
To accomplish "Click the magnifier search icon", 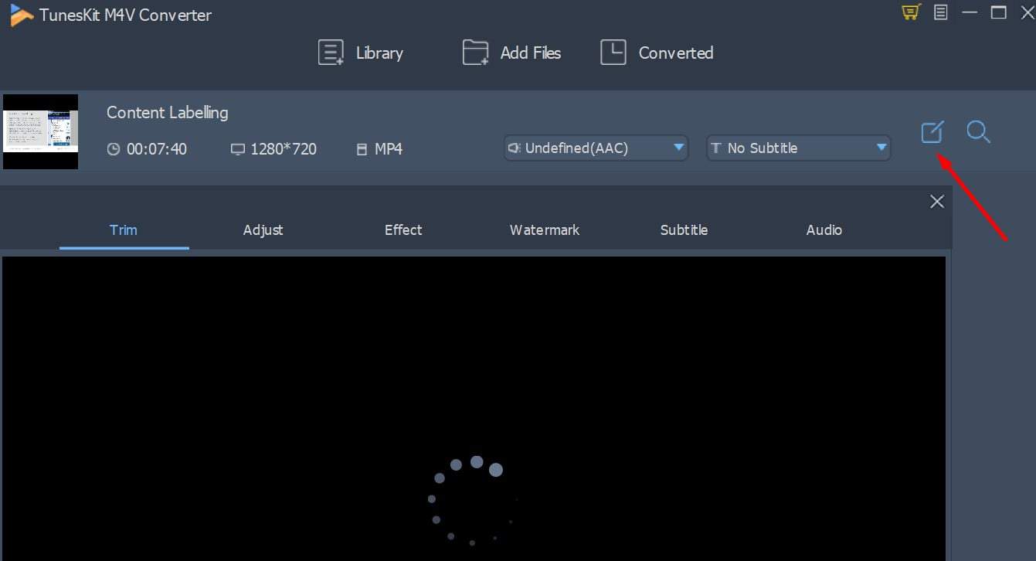I will pyautogui.click(x=978, y=131).
